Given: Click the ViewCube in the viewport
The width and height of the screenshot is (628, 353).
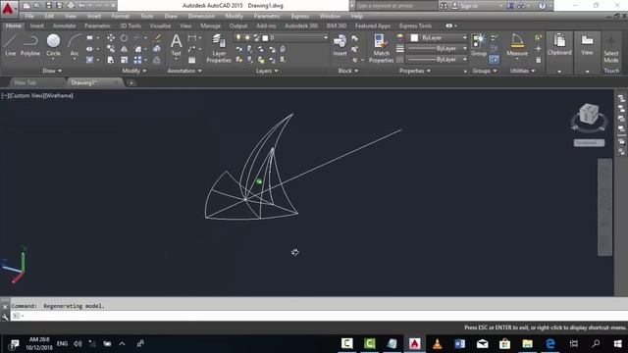Looking at the screenshot, I should [x=589, y=115].
